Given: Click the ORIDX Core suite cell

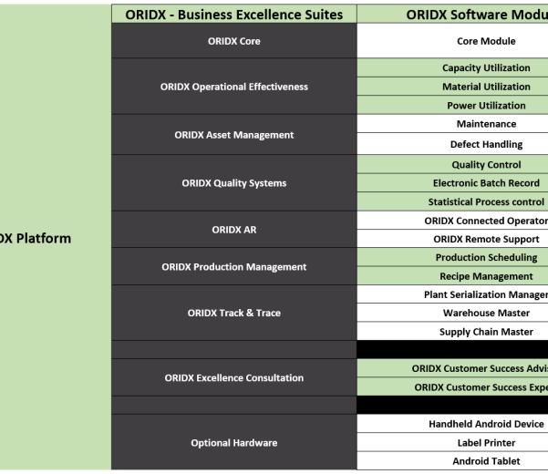Looking at the screenshot, I should [233, 41].
